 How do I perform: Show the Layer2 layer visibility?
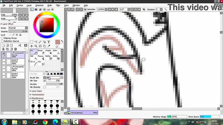[4, 60]
